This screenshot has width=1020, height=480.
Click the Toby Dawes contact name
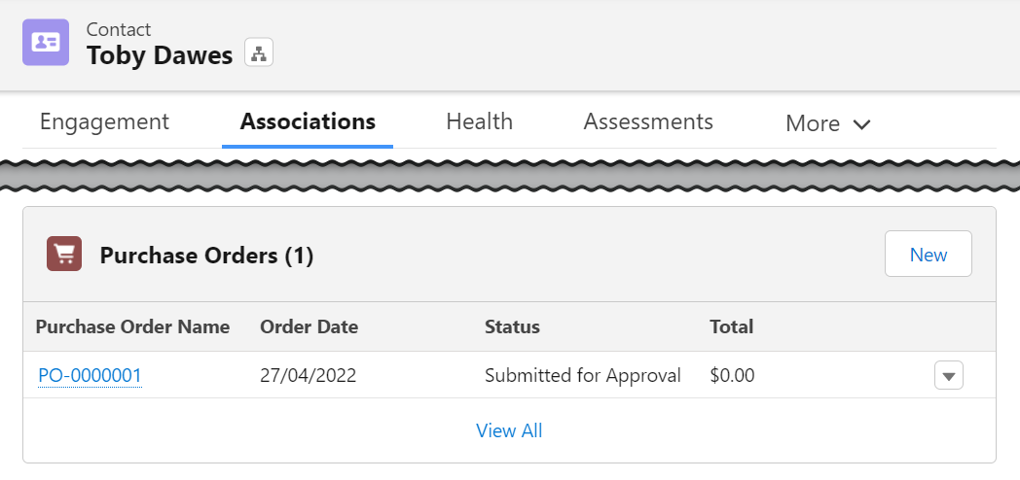(160, 55)
